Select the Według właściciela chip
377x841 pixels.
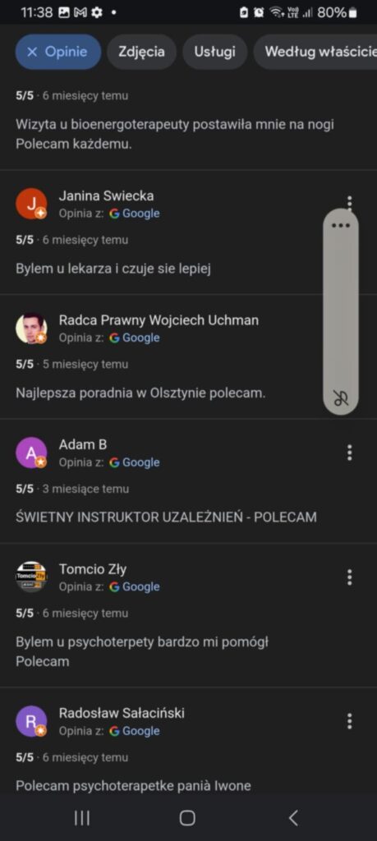316,52
